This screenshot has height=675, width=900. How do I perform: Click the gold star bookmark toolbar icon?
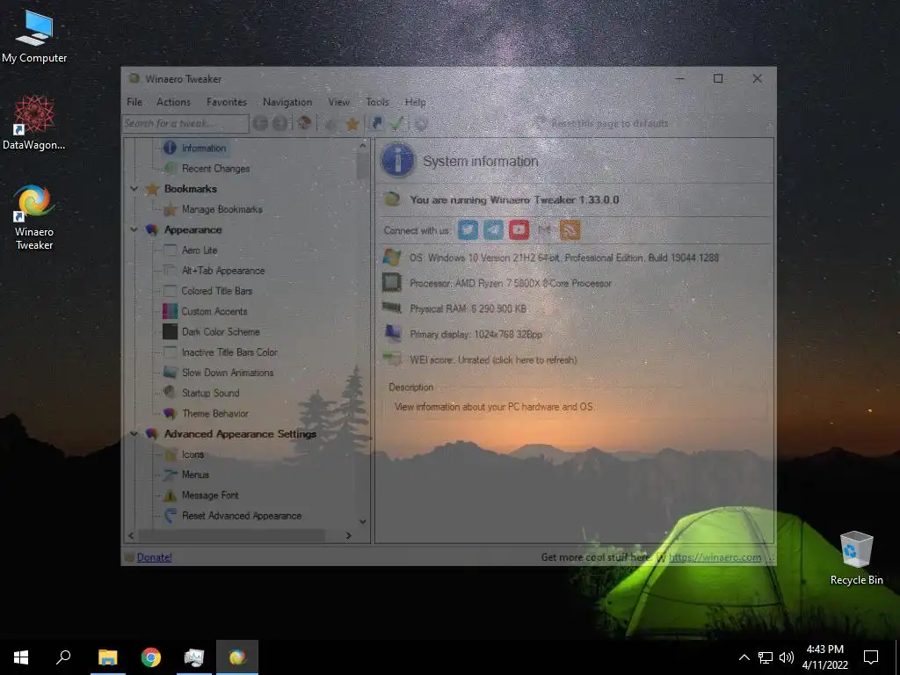352,123
